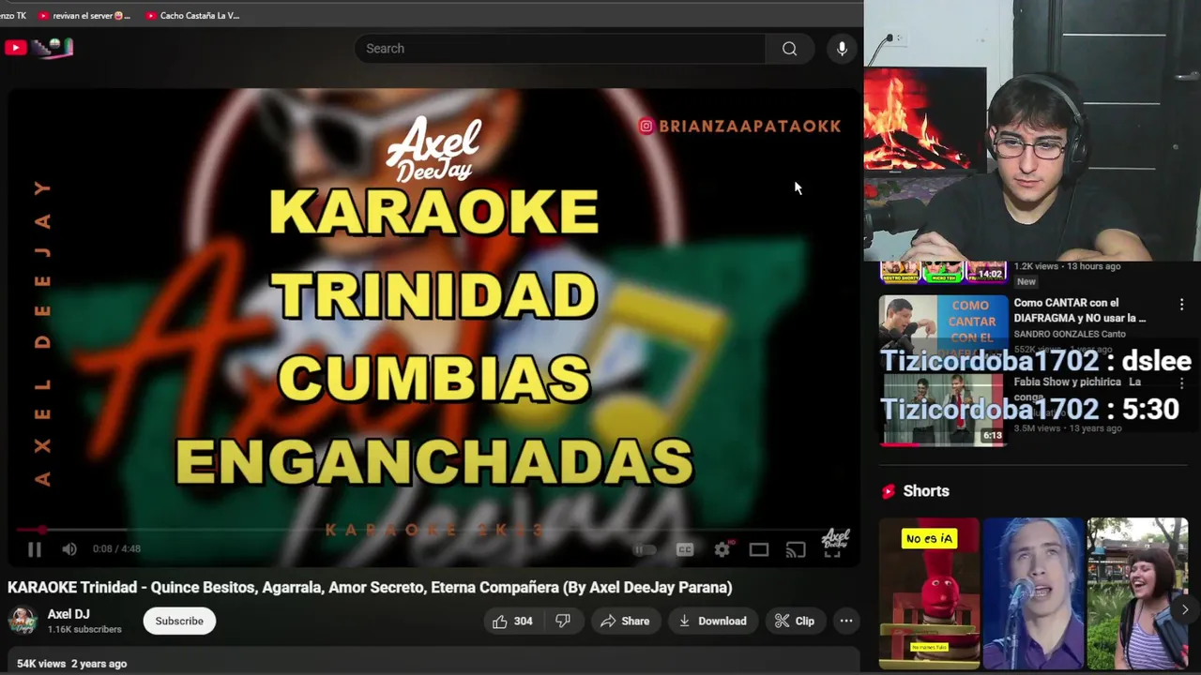The image size is (1201, 675).
Task: Click the 'New' badge label
Action: [1026, 281]
